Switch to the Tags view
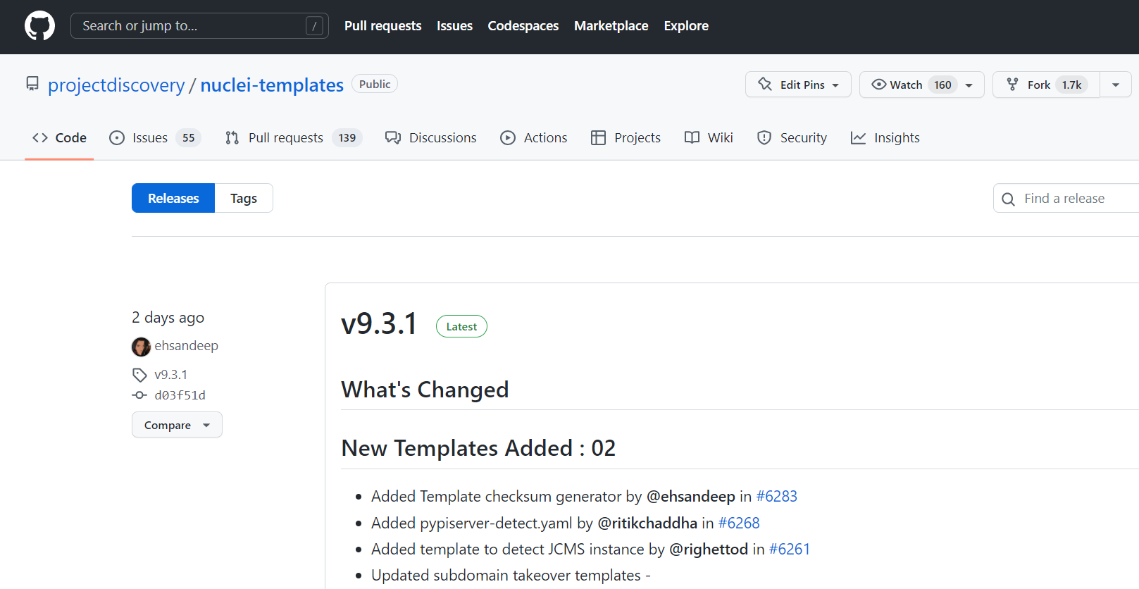 tap(244, 199)
